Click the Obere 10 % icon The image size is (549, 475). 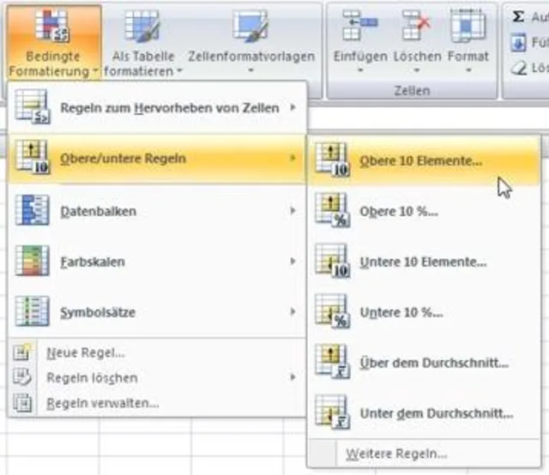pos(333,210)
